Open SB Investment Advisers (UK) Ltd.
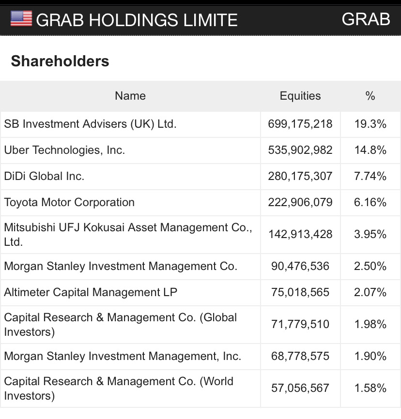 [x=90, y=124]
